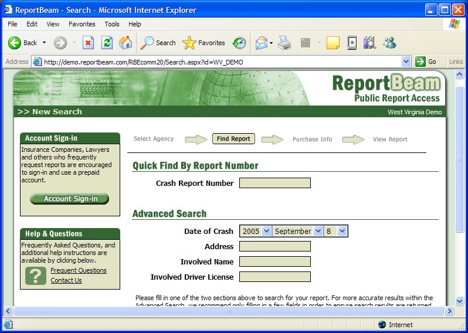The width and height of the screenshot is (468, 333).
Task: Open the Mail envelope icon
Action: point(262,43)
